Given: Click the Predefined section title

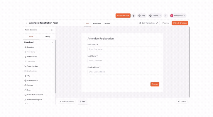Looking at the screenshot, I should (29, 42).
